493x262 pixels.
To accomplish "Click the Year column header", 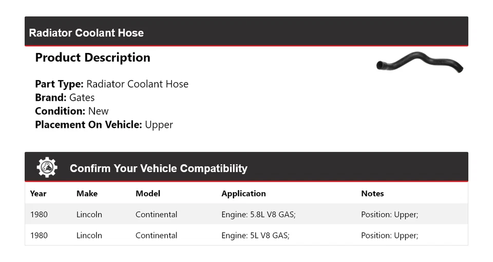I will pyautogui.click(x=38, y=194).
